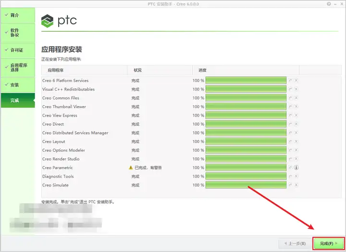Go to the 安装 step in sidebar
This screenshot has width=346, height=252.
tap(18, 85)
